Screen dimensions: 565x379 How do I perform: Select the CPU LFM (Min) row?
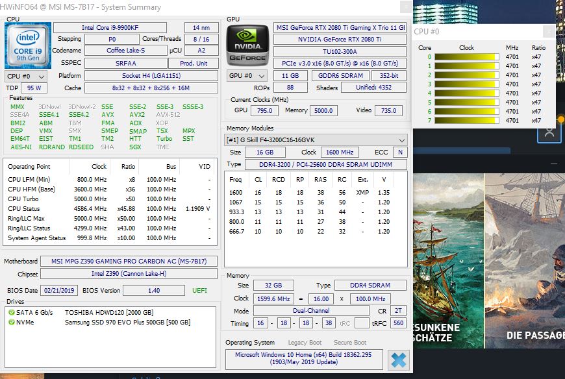[x=110, y=180]
